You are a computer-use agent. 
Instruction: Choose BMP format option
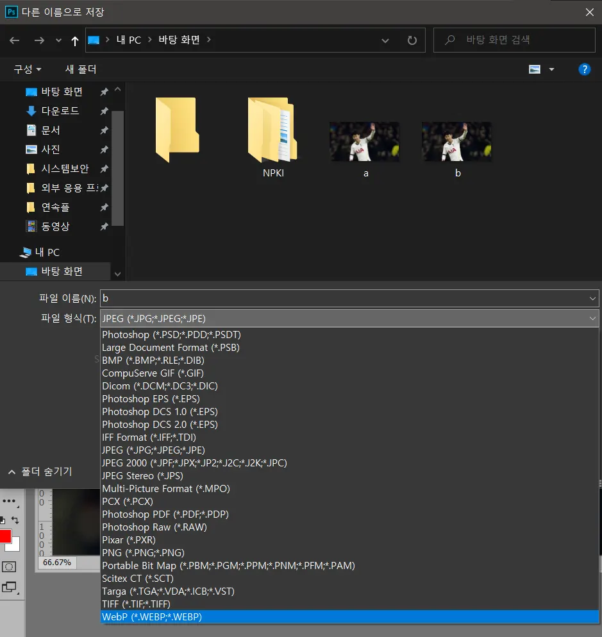pos(349,361)
